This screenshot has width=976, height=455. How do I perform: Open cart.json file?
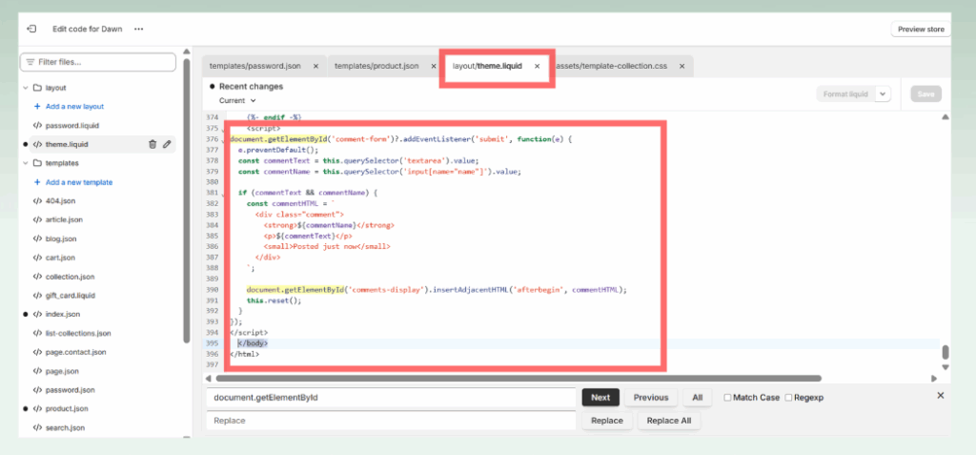pyautogui.click(x=60, y=258)
